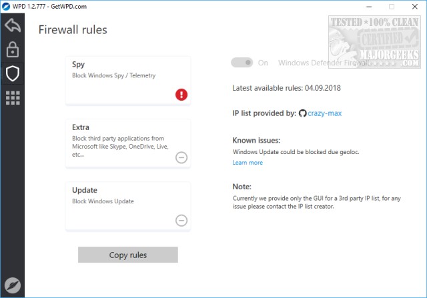Follow the Learn more link

click(248, 163)
